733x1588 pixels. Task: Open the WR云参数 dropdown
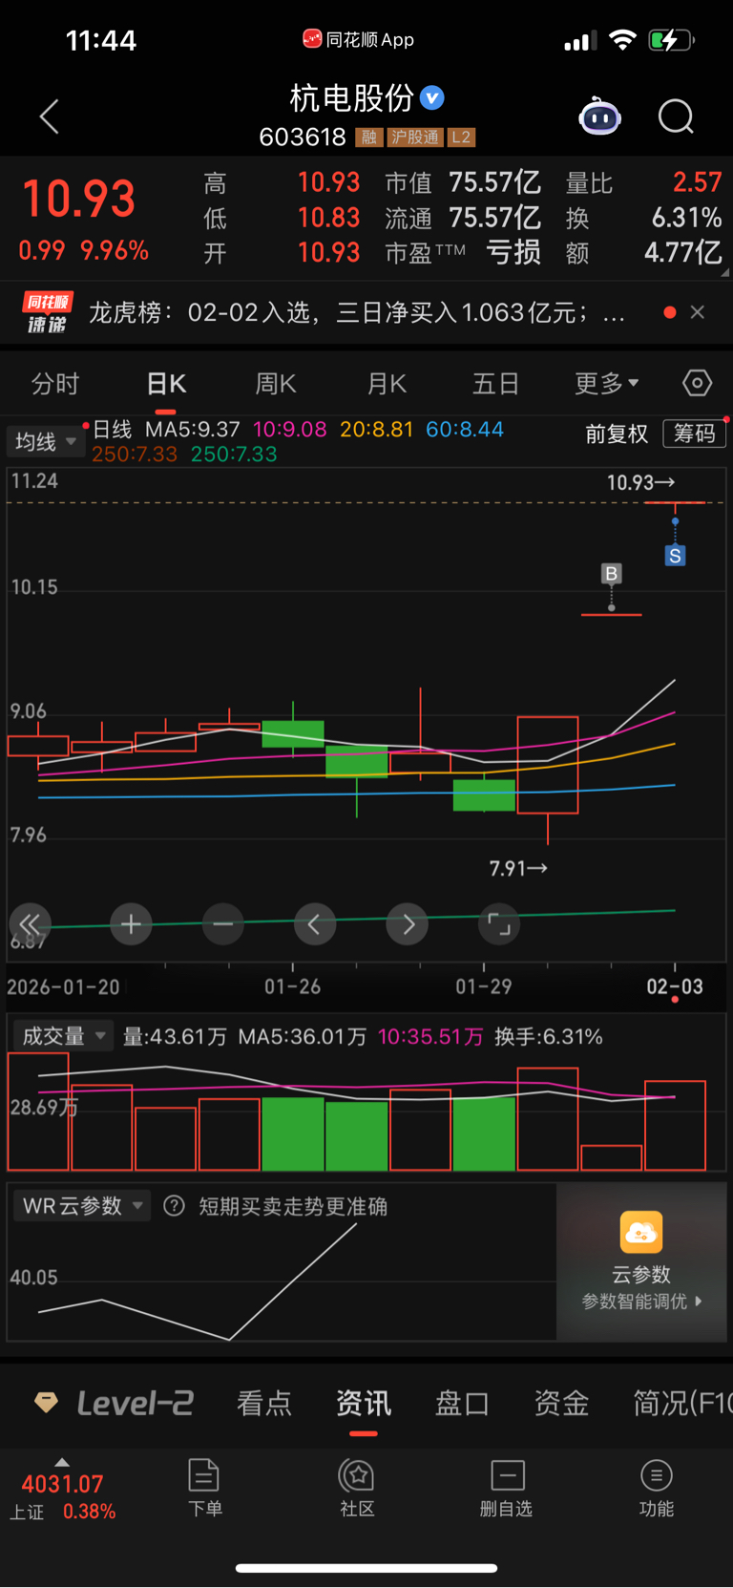[x=82, y=1206]
